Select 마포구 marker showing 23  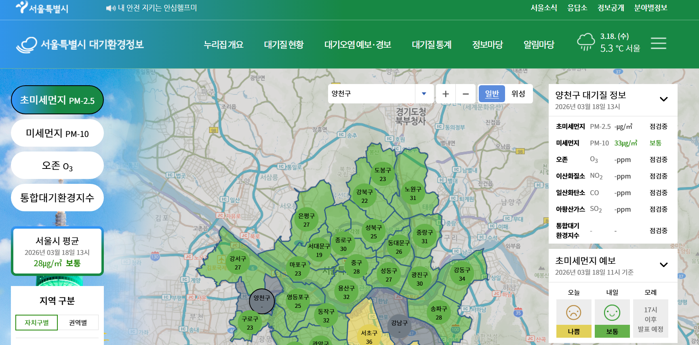point(298,269)
